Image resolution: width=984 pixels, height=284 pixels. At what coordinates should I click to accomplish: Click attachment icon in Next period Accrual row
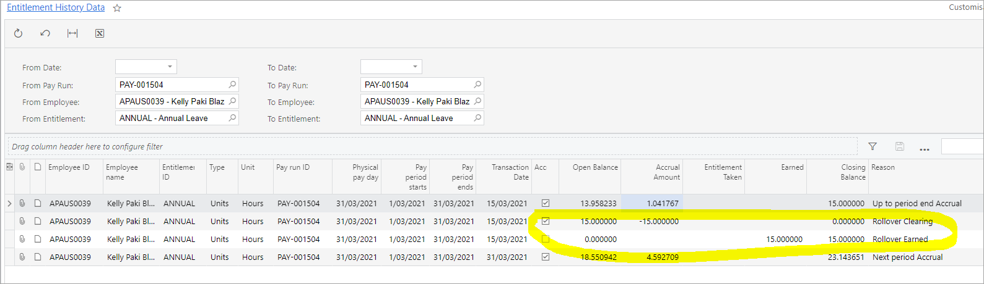pos(22,257)
